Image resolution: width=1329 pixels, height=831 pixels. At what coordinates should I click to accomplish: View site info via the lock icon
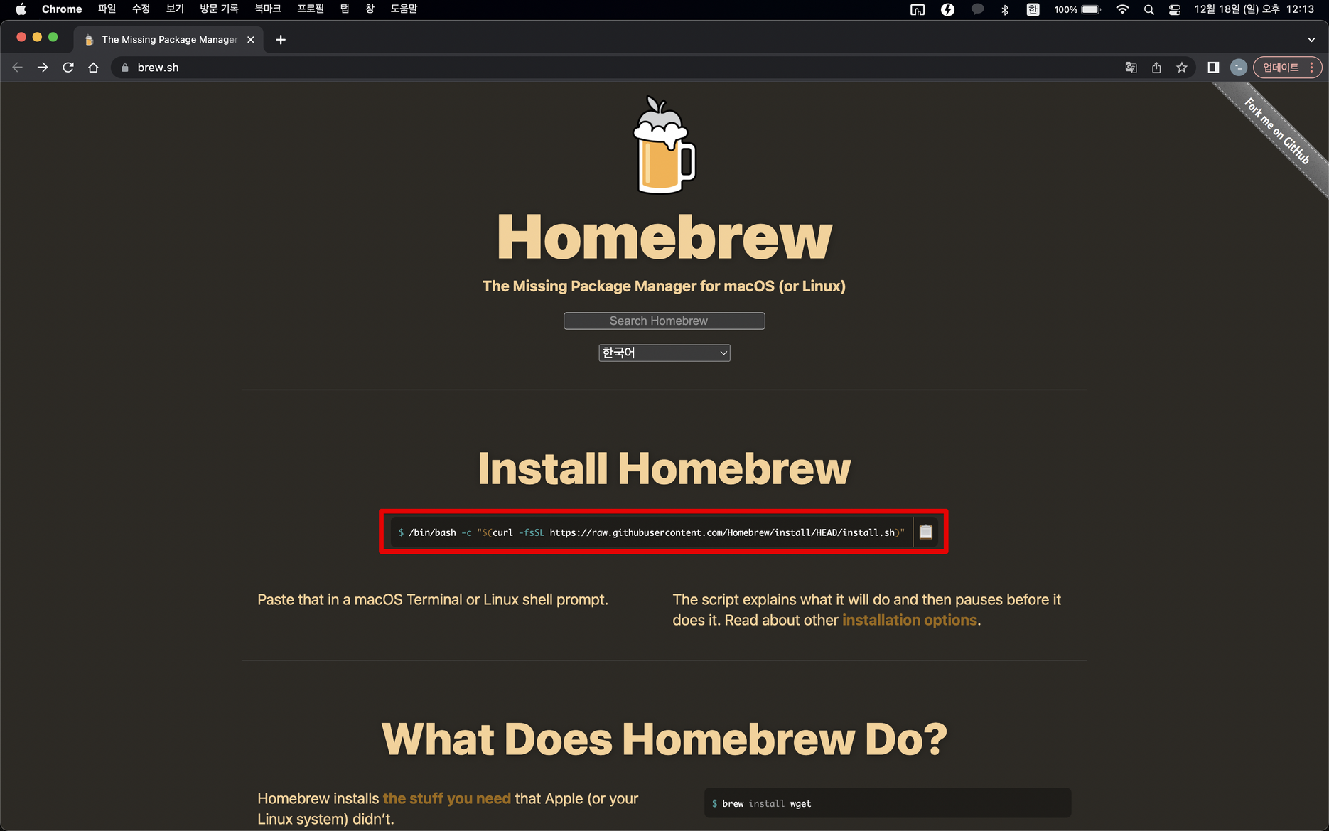tap(125, 68)
